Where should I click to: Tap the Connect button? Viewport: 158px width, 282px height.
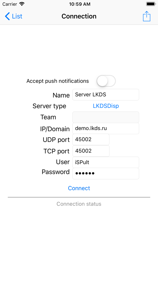pos(79,188)
